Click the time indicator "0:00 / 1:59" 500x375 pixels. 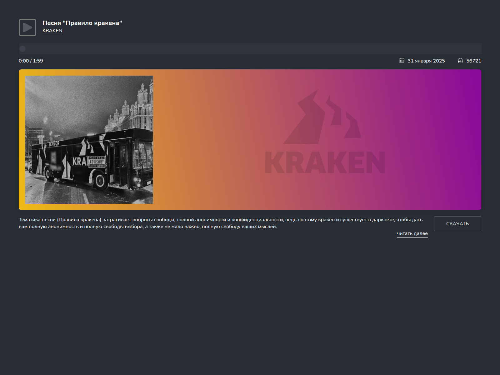[x=31, y=61]
